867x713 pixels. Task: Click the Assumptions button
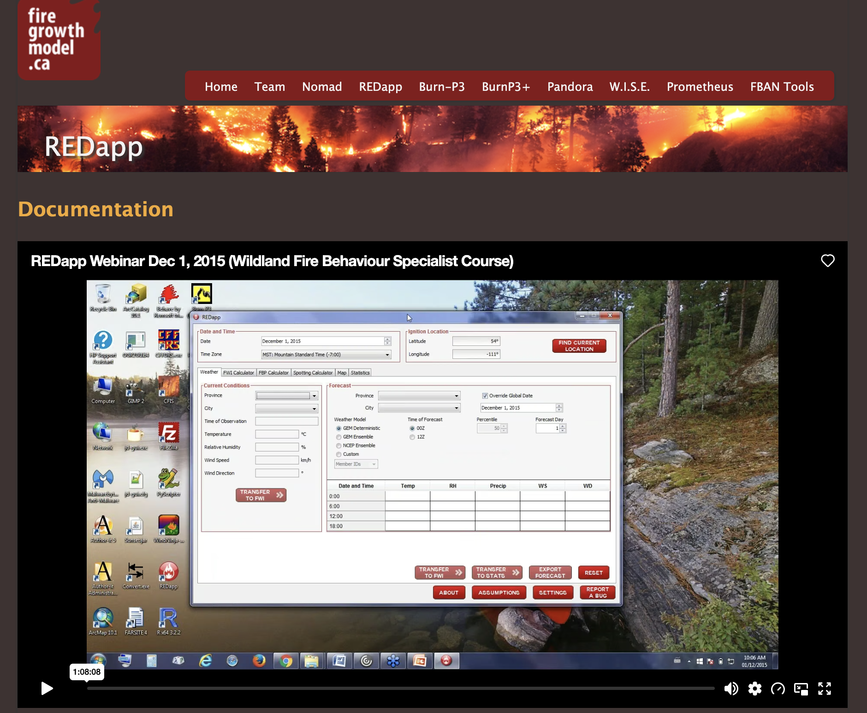499,593
